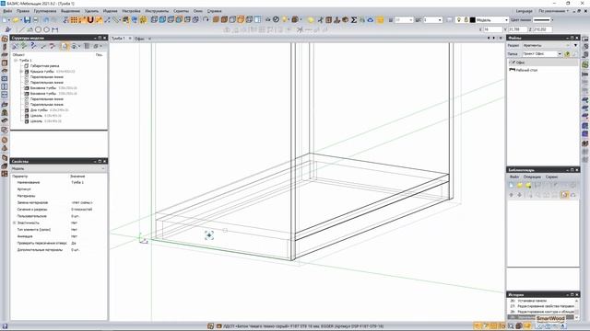Viewport: 590px width, 331px height.
Task: Click the Y coordinate input field
Action: coord(518,29)
